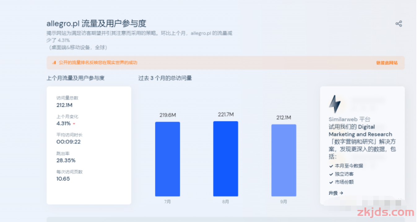The height and width of the screenshot is (222, 420).
Task: Click the 平均访问时长 00:09:22 value
Action: (x=68, y=142)
